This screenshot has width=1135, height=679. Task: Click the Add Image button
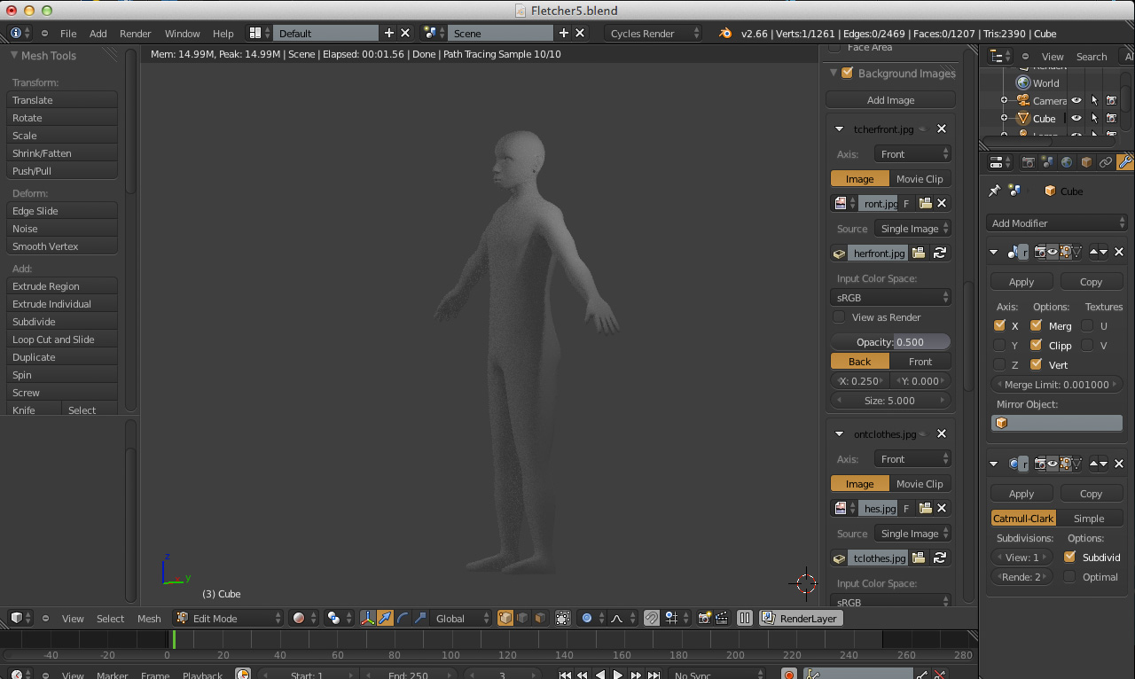coord(890,100)
